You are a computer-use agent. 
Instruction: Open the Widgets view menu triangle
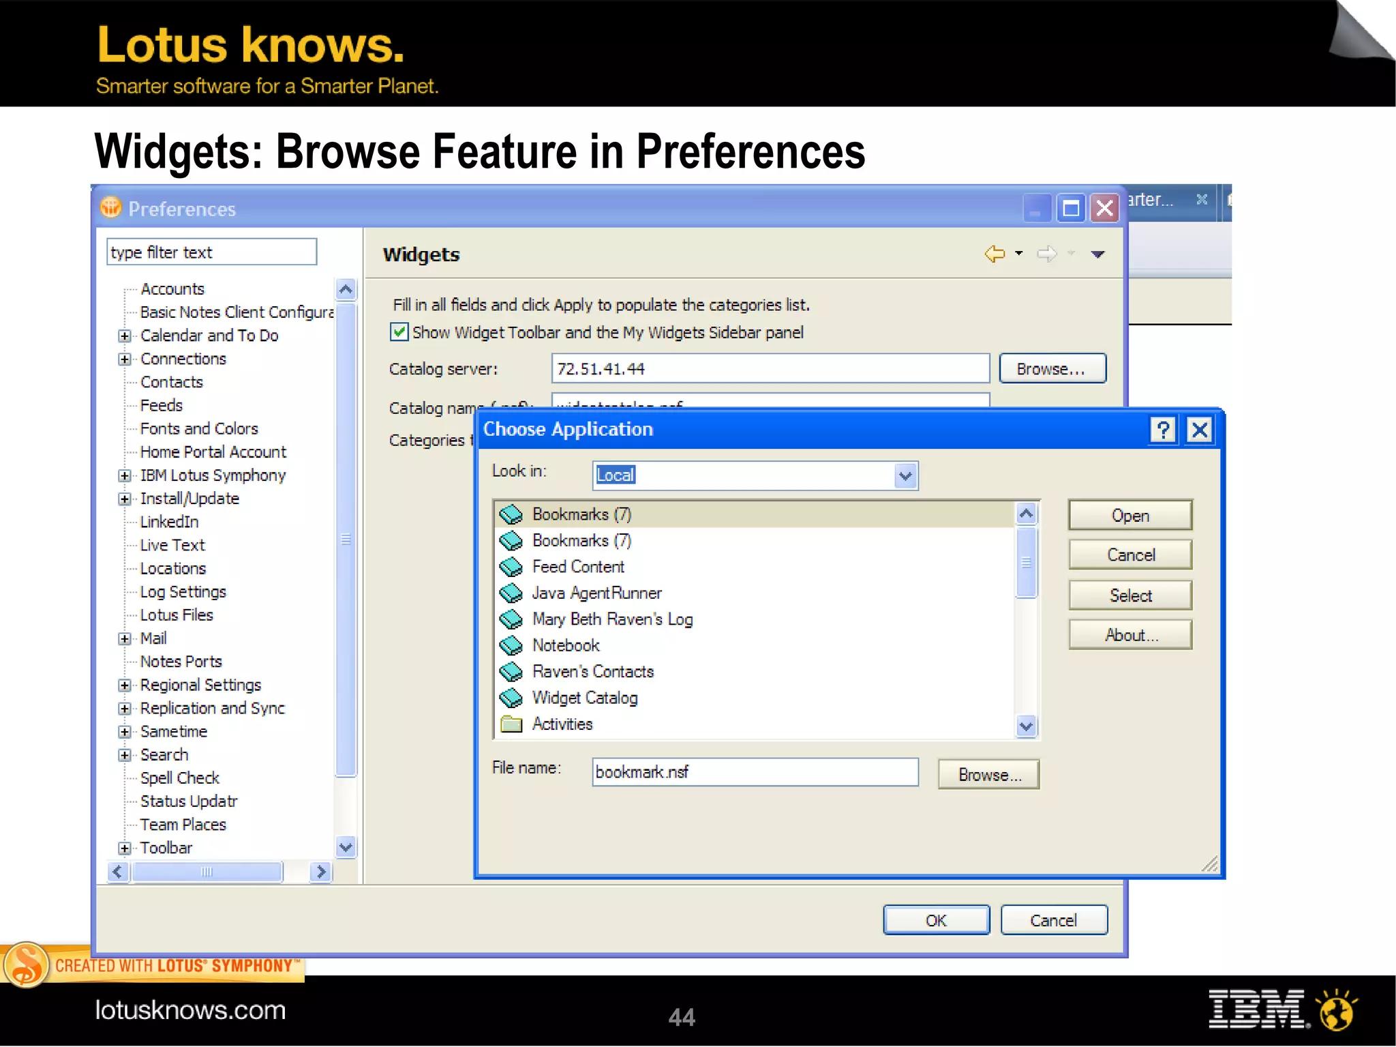point(1097,254)
